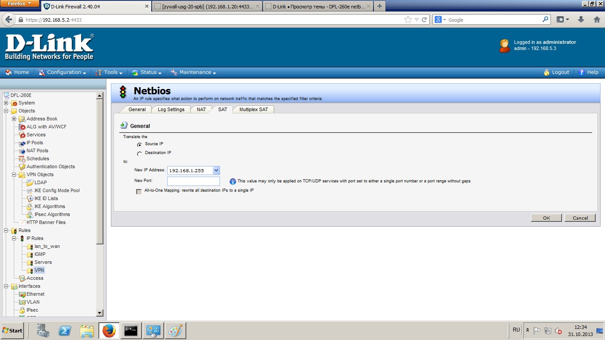This screenshot has height=340, width=605.
Task: Click in the New Port input field
Action: pos(193,182)
